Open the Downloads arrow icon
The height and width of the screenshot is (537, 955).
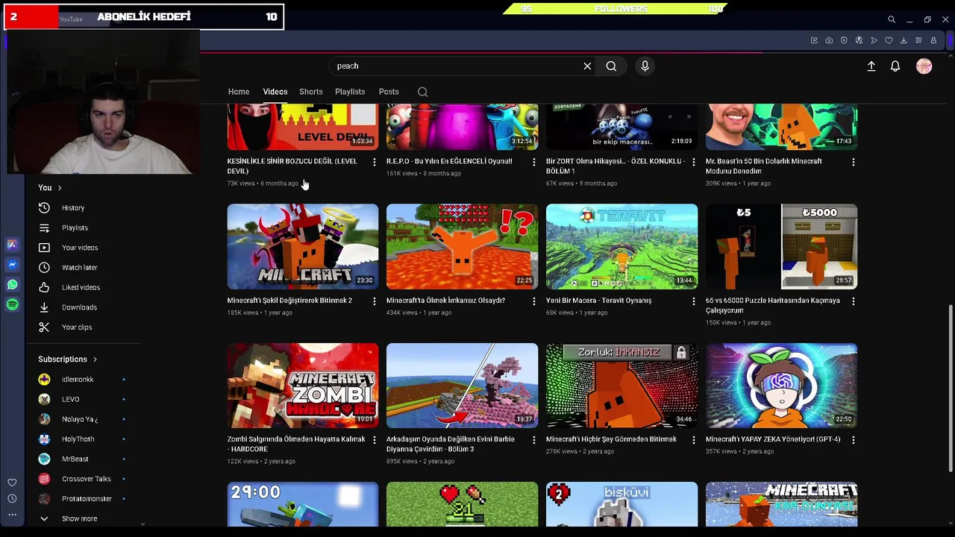point(44,307)
